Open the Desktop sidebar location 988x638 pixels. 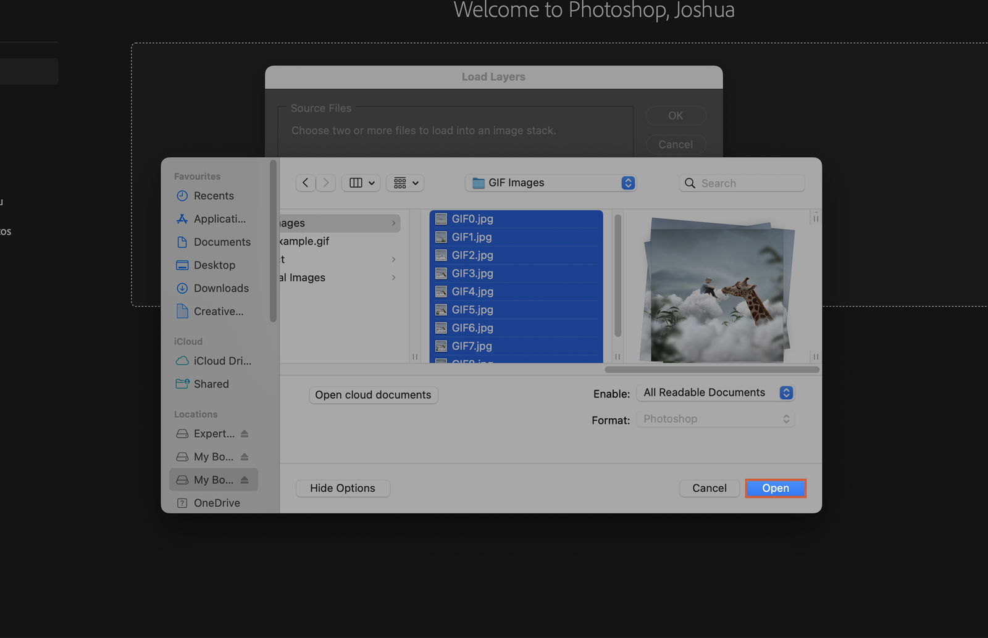coord(214,265)
